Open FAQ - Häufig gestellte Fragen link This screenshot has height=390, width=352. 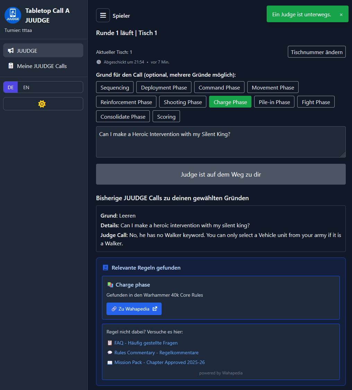click(x=146, y=343)
